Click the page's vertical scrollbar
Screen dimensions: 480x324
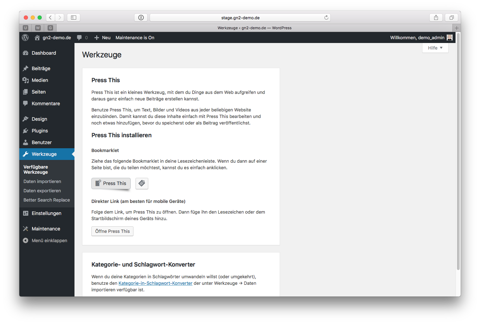458,151
